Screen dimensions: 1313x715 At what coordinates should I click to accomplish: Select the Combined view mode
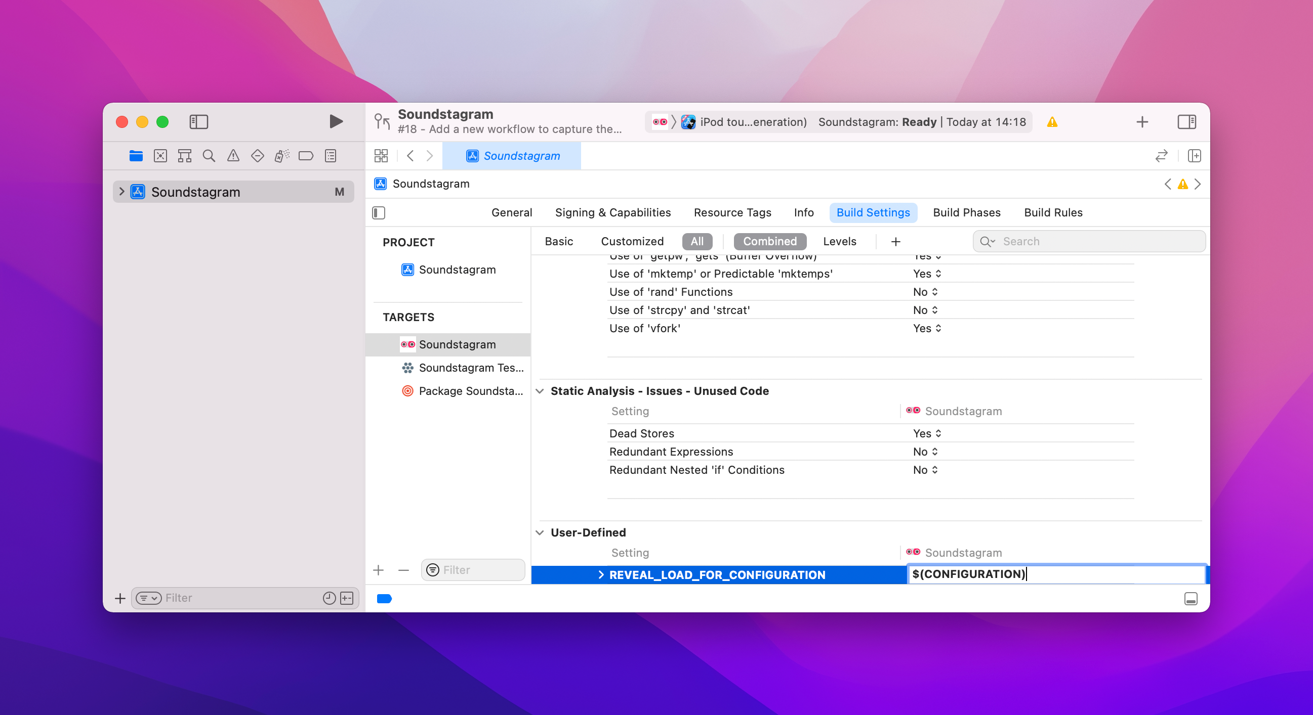tap(770, 241)
